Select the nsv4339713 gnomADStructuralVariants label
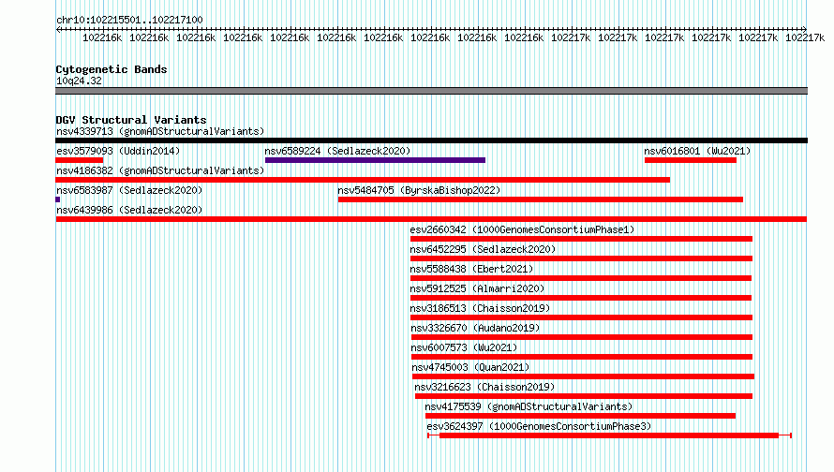Screen dimensions: 834x472 pyautogui.click(x=160, y=131)
